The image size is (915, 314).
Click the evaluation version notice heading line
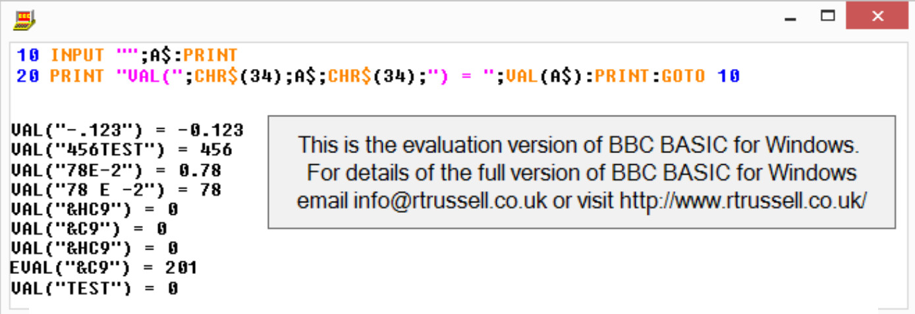click(x=579, y=144)
